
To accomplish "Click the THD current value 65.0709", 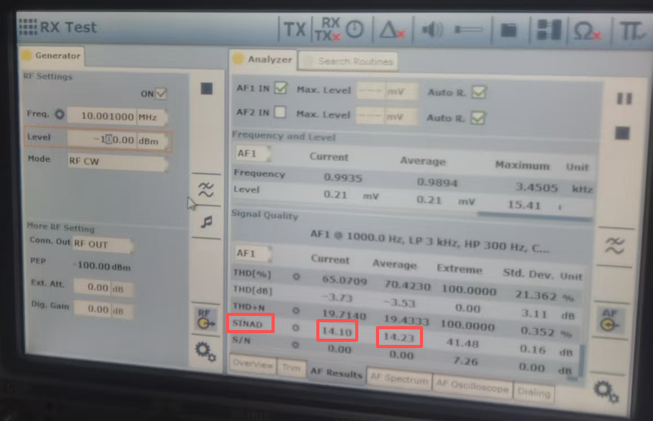I will pos(344,280).
